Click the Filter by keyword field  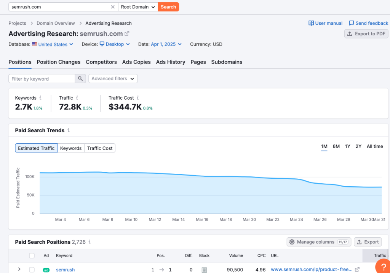pyautogui.click(x=42, y=78)
